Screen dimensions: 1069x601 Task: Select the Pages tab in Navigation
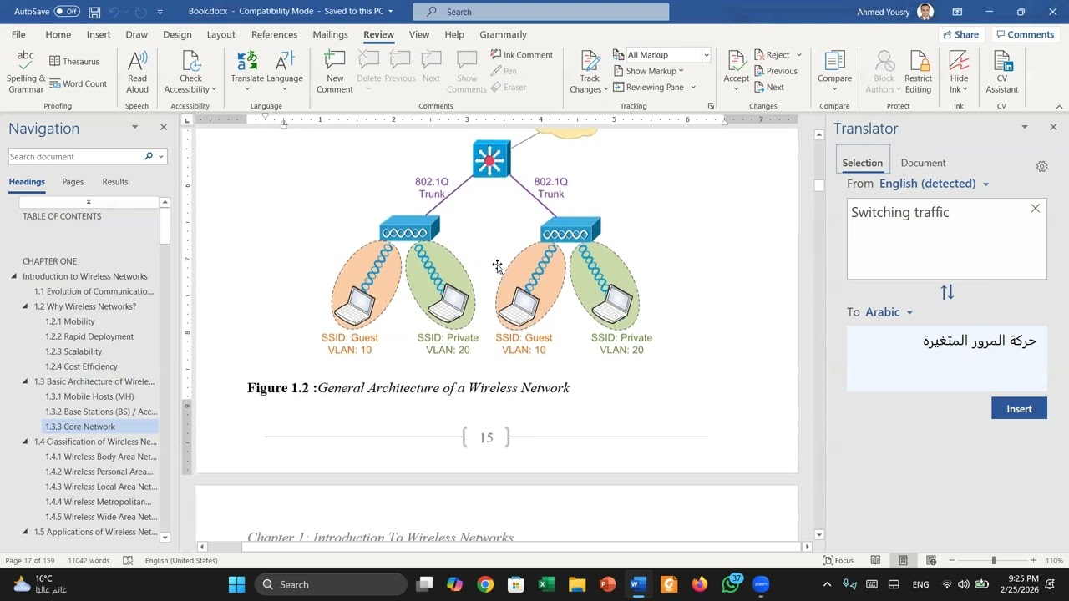point(73,182)
